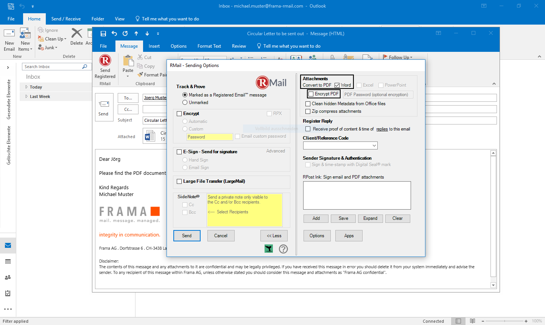The width and height of the screenshot is (545, 325).
Task: Check Large File Transfer (LargeMail)
Action: tap(179, 181)
